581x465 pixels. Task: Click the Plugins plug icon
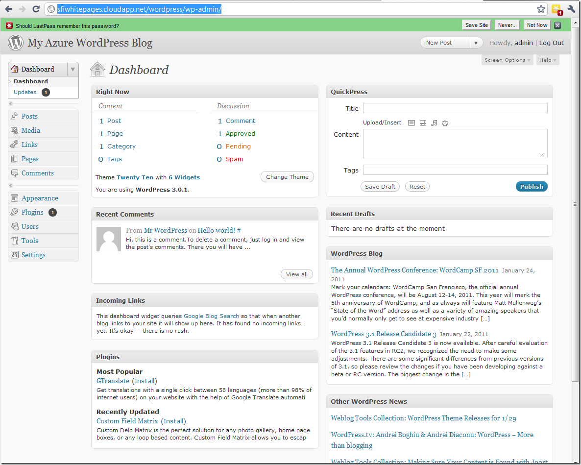pos(14,212)
